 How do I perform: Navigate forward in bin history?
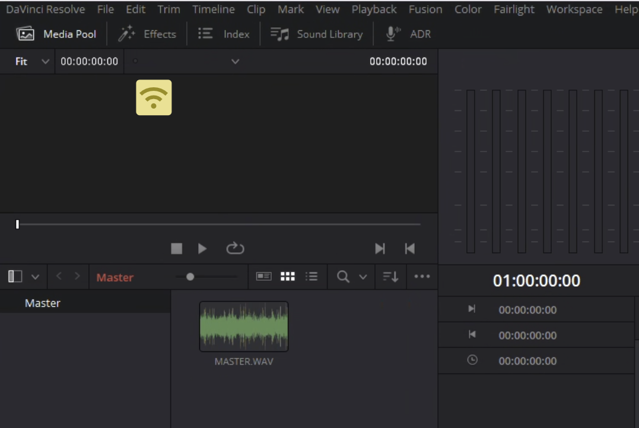(x=78, y=277)
